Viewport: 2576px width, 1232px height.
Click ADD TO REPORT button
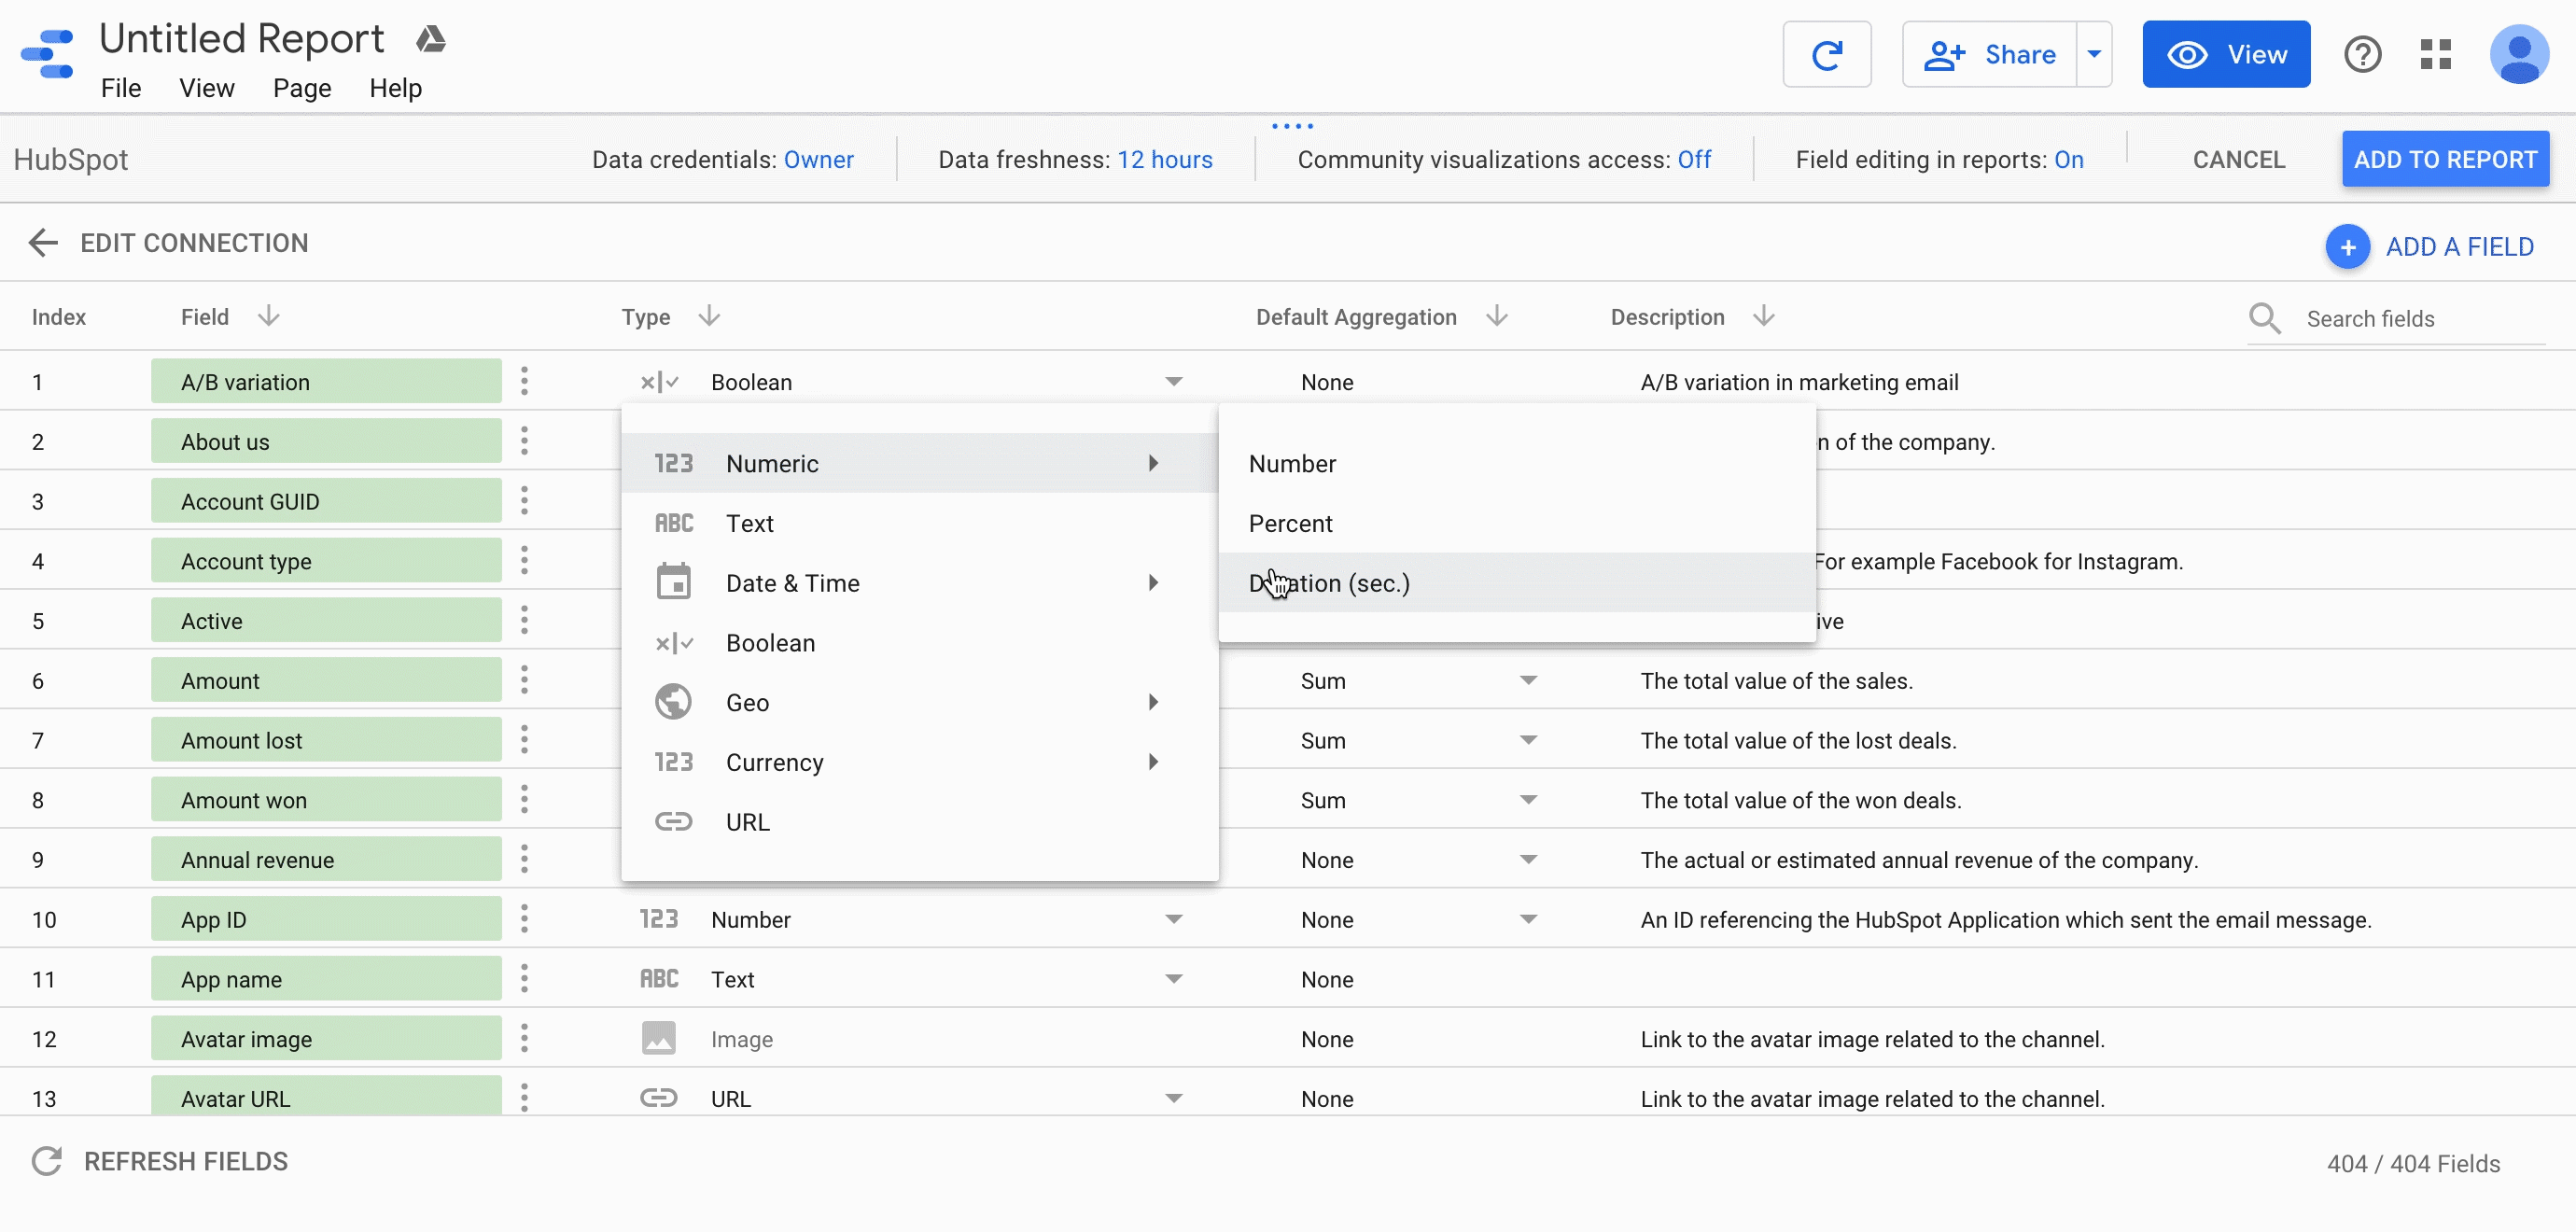pos(2445,160)
